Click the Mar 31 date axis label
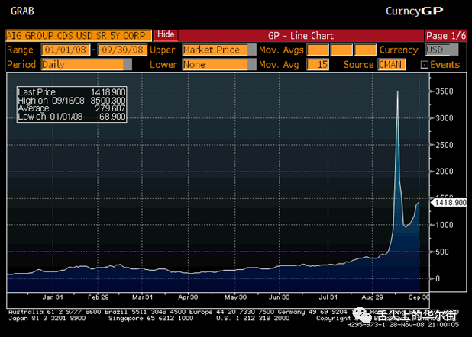The image size is (472, 337). point(142,297)
